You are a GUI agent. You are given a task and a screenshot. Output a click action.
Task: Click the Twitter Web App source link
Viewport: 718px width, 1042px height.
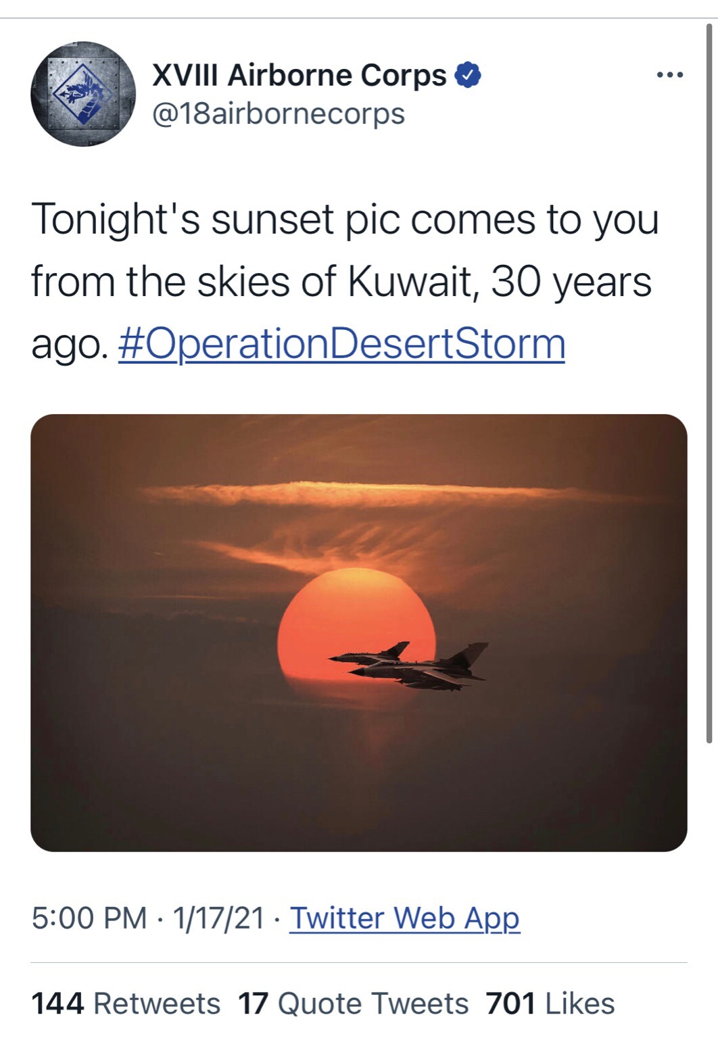point(404,918)
